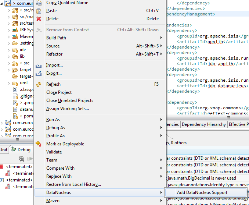The height and width of the screenshot is (205, 249).
Task: Click the Paste clipboard icon
Action: click(39, 11)
